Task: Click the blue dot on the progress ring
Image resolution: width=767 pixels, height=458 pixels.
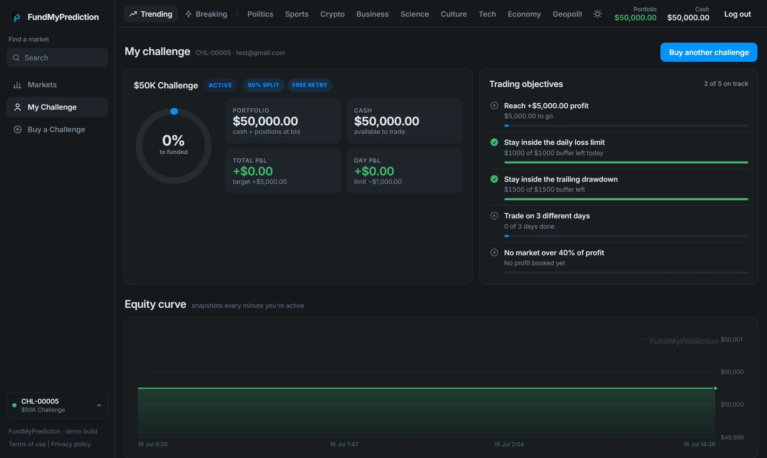Action: click(x=174, y=111)
